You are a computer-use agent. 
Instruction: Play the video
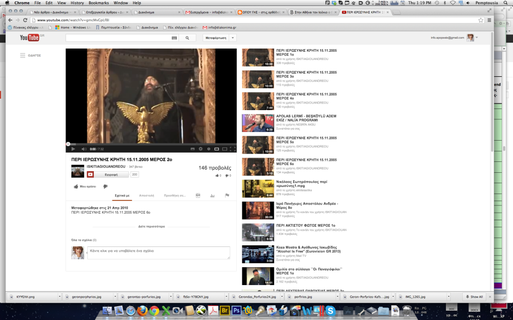[x=73, y=149]
